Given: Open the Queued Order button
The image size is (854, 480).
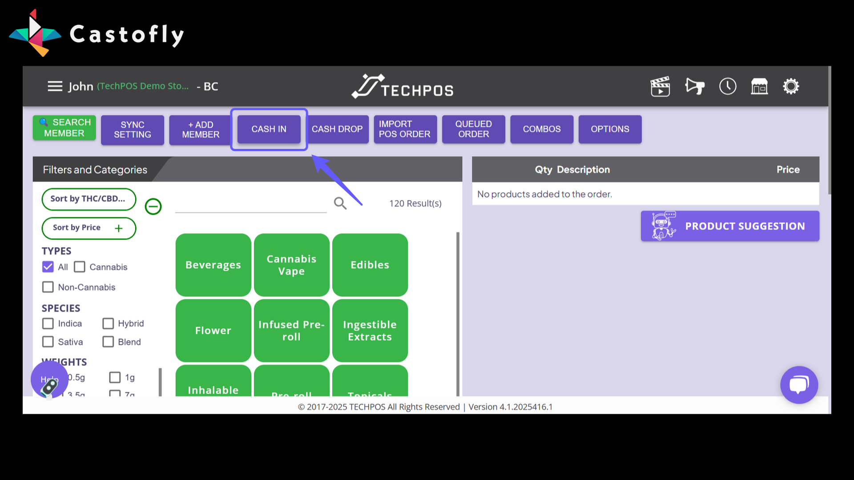Looking at the screenshot, I should (474, 129).
